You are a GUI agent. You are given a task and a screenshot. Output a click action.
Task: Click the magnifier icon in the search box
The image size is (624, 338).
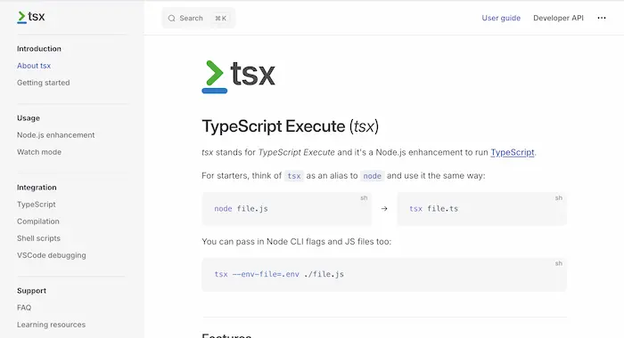pos(171,19)
